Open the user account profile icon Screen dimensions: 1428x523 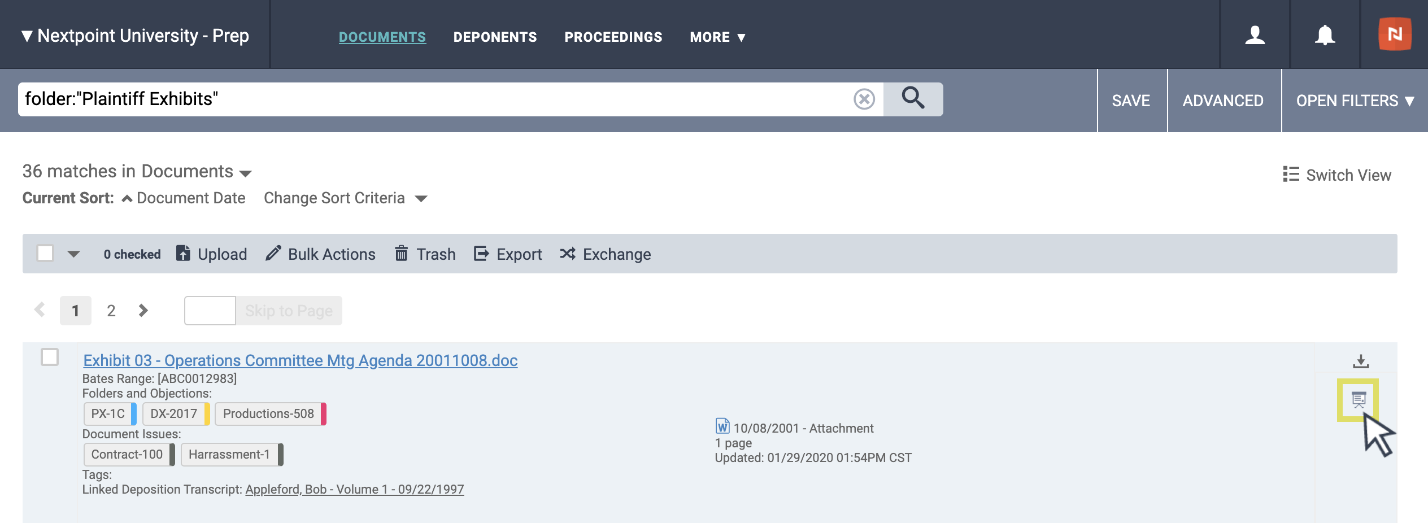tap(1255, 35)
